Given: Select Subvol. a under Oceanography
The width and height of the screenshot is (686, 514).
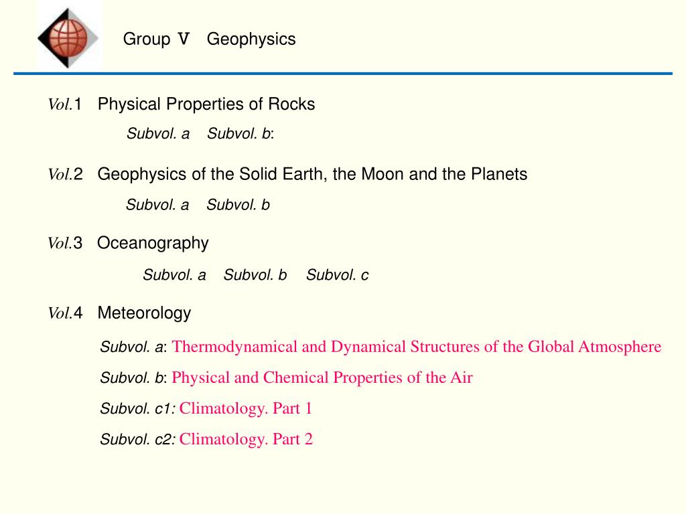Looking at the screenshot, I should pyautogui.click(x=174, y=275).
